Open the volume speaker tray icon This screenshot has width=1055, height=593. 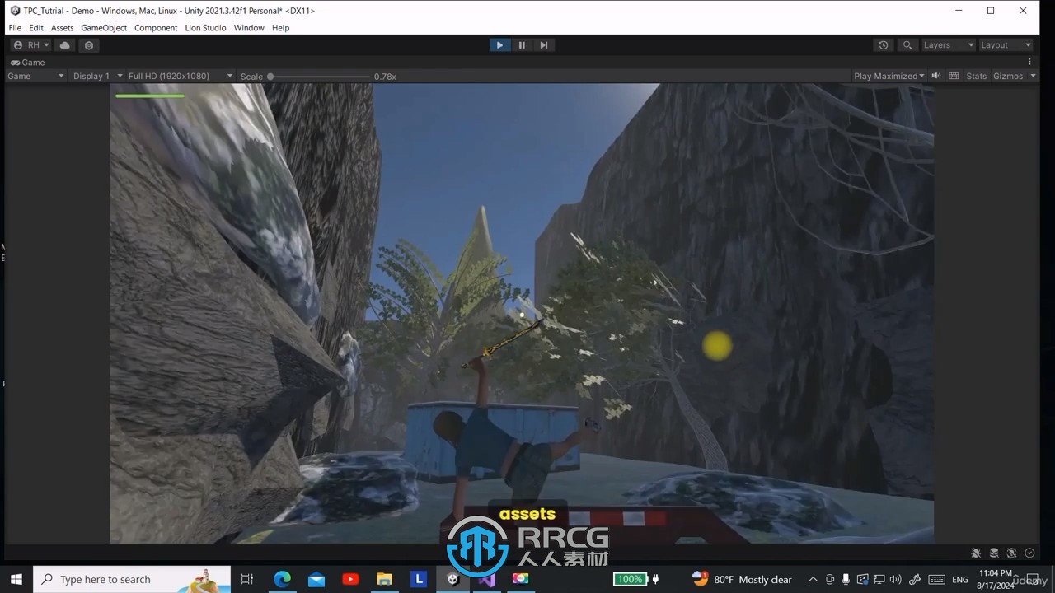(897, 579)
